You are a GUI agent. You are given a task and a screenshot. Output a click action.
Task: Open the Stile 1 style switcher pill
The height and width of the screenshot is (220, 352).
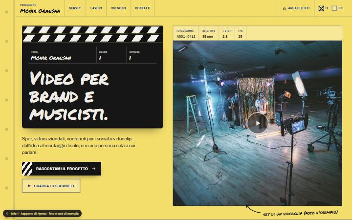pos(42,214)
